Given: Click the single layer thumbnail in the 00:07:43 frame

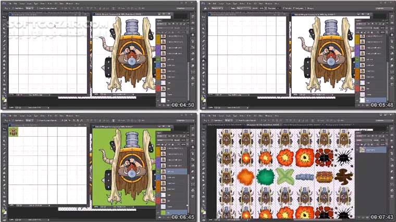Looking at the screenshot, I should (x=363, y=150).
